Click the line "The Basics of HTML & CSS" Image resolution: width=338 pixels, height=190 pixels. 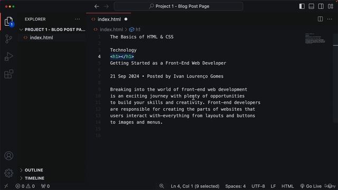pyautogui.click(x=142, y=37)
